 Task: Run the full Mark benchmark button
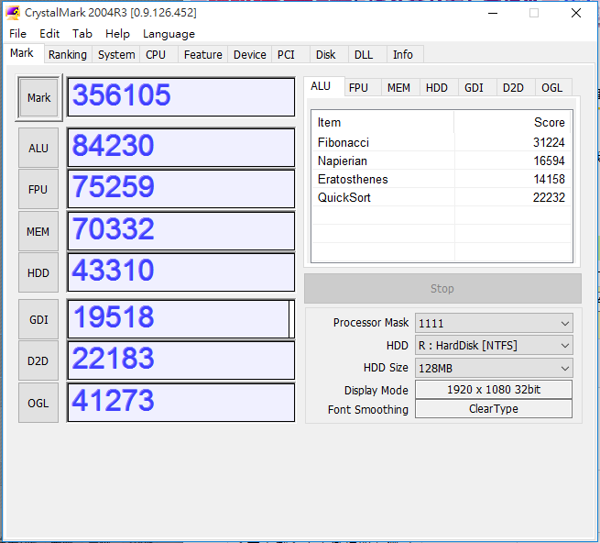(38, 98)
